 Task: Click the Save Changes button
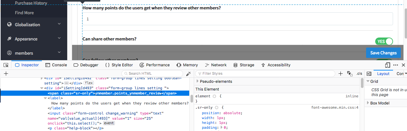click(383, 53)
